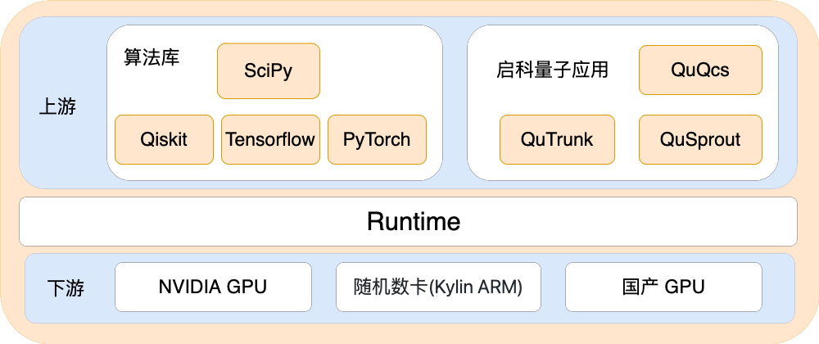Click the QuSprout block
This screenshot has width=819, height=344.
pos(700,139)
